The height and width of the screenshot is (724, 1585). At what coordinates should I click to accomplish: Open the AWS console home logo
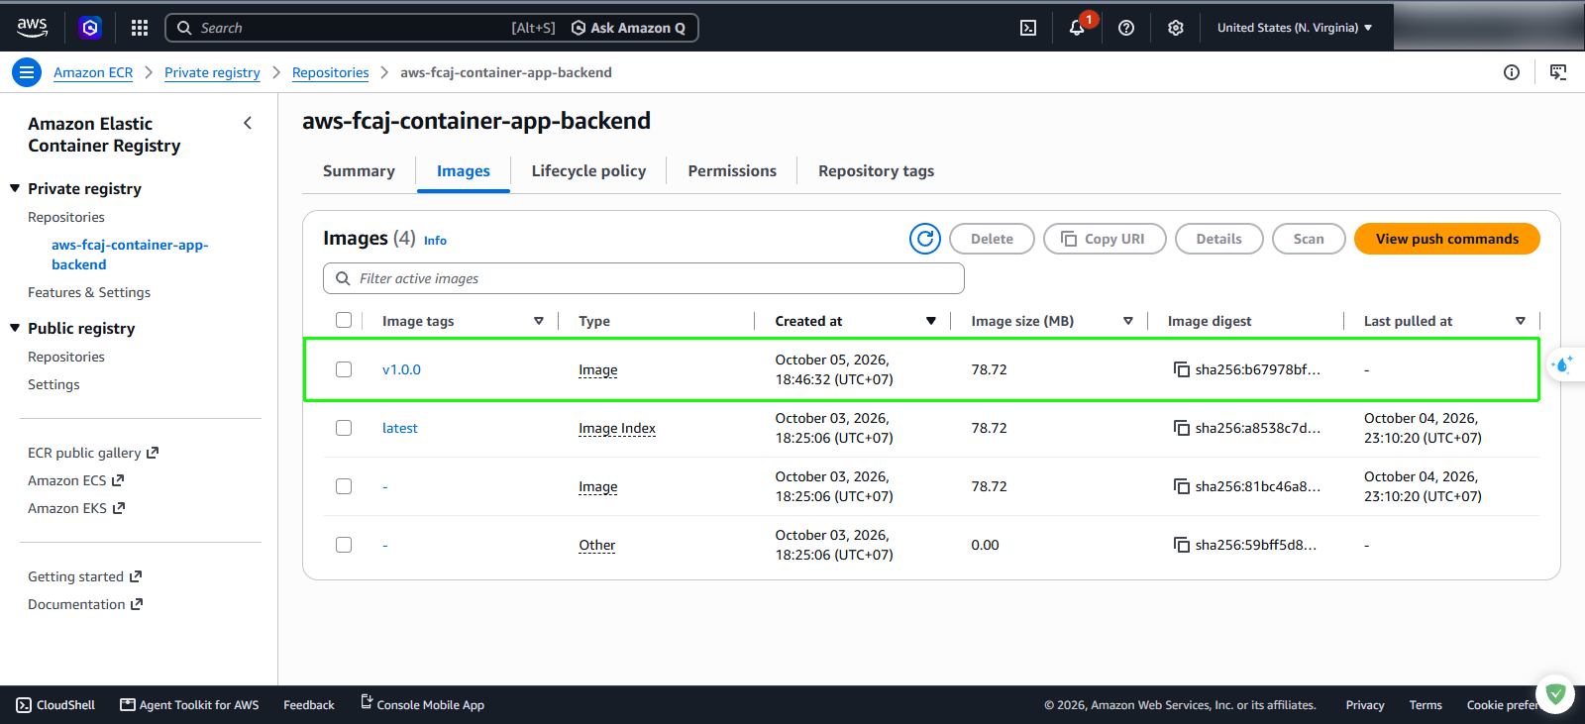(32, 28)
